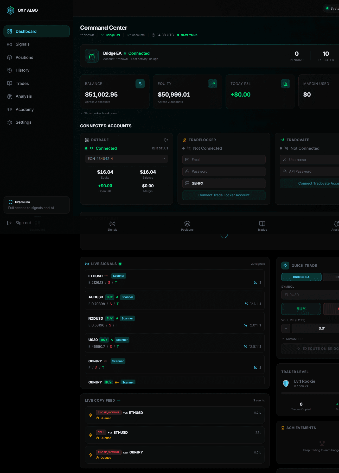The height and width of the screenshot is (473, 339).
Task: Open Academy from the sidebar
Action: (37, 109)
